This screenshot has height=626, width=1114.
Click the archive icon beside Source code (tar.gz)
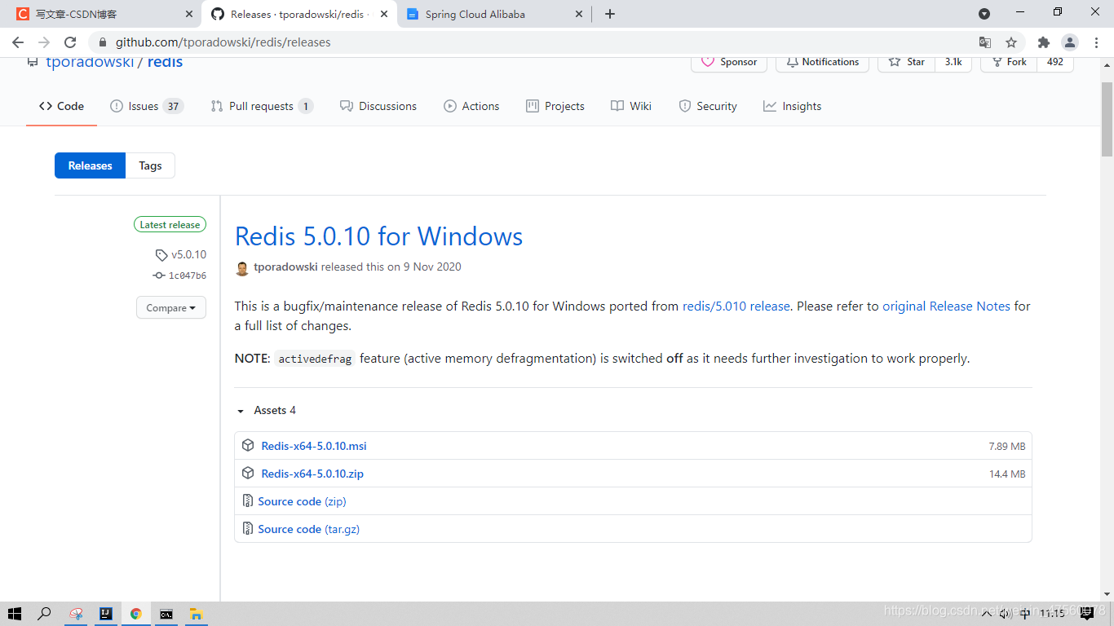point(248,529)
